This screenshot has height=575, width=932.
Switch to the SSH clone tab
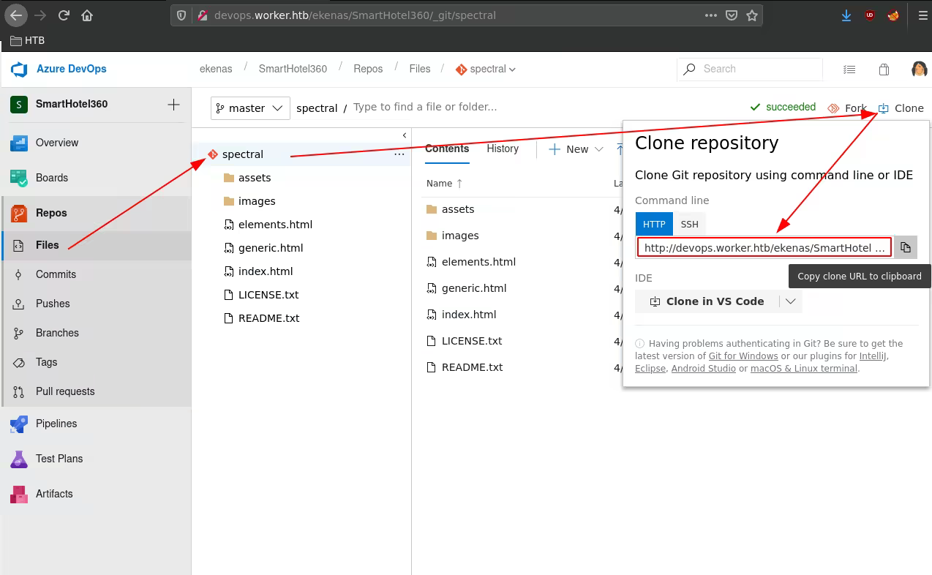[x=689, y=225]
